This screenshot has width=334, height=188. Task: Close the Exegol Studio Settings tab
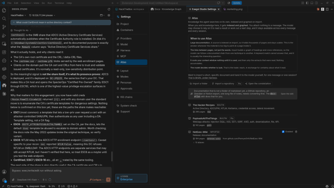tap(218, 9)
